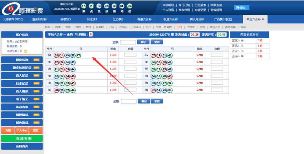
Task: Select ball 44 in the 蛇 row
Action: [x=73, y=90]
